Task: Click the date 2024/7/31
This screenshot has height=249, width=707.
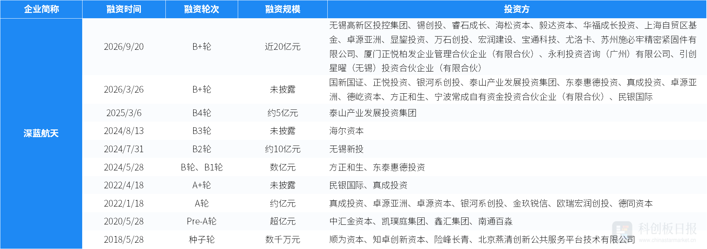Action: (124, 149)
